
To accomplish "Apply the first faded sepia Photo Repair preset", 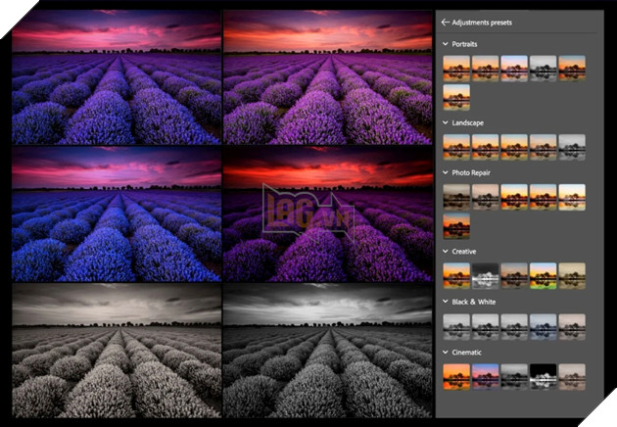I will coord(456,197).
